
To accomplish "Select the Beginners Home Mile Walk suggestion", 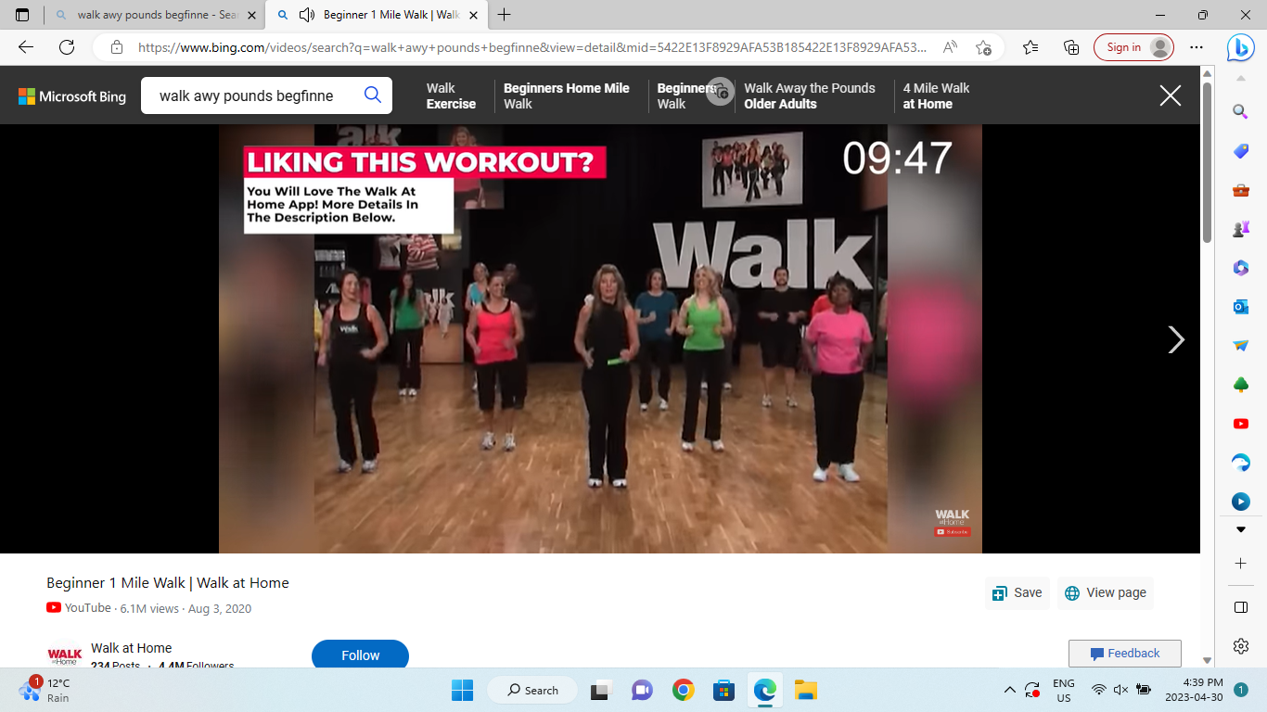I will pos(567,95).
